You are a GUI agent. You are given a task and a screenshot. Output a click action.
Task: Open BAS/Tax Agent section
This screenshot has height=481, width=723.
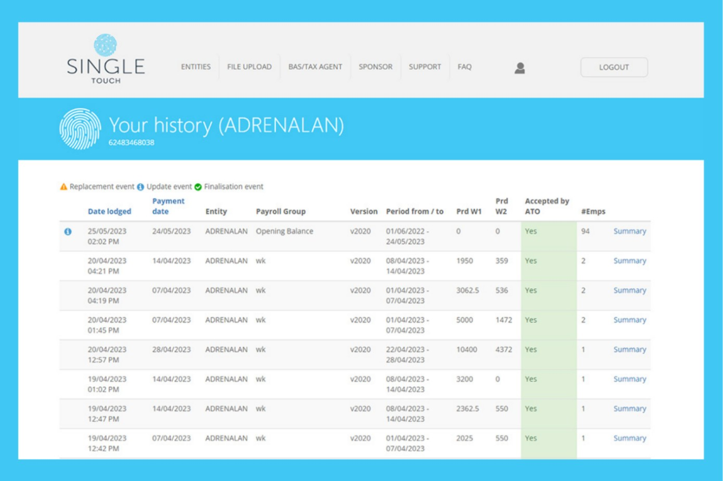pyautogui.click(x=315, y=67)
